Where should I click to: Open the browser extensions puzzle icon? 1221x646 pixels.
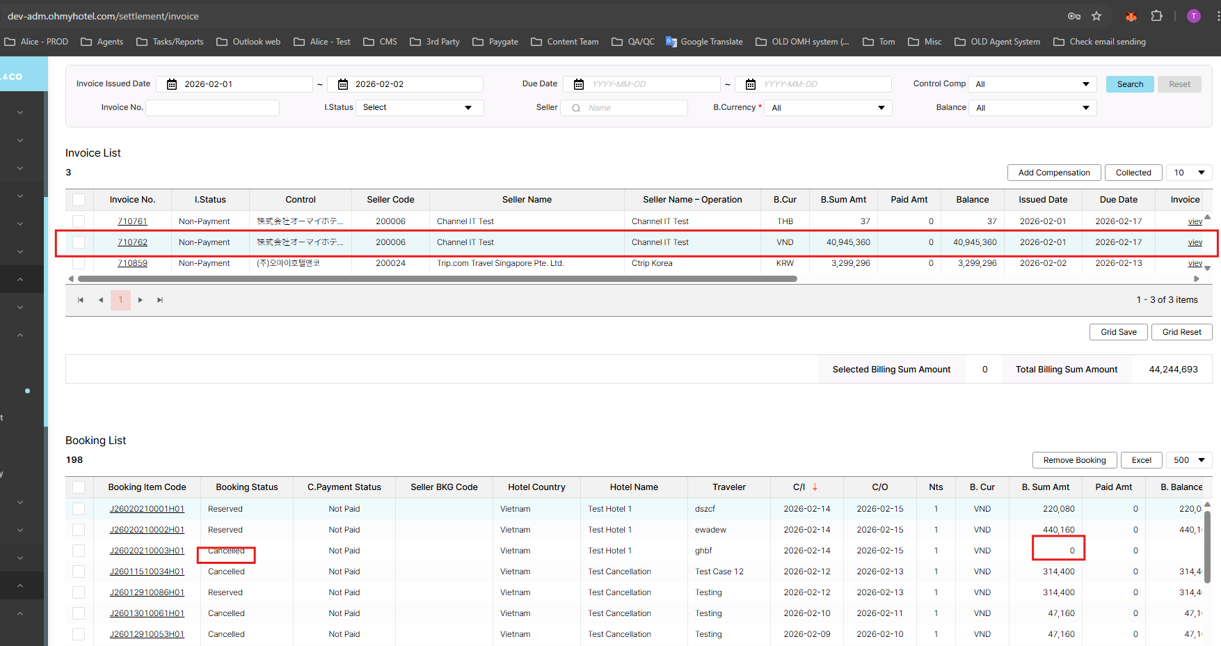pyautogui.click(x=1156, y=16)
